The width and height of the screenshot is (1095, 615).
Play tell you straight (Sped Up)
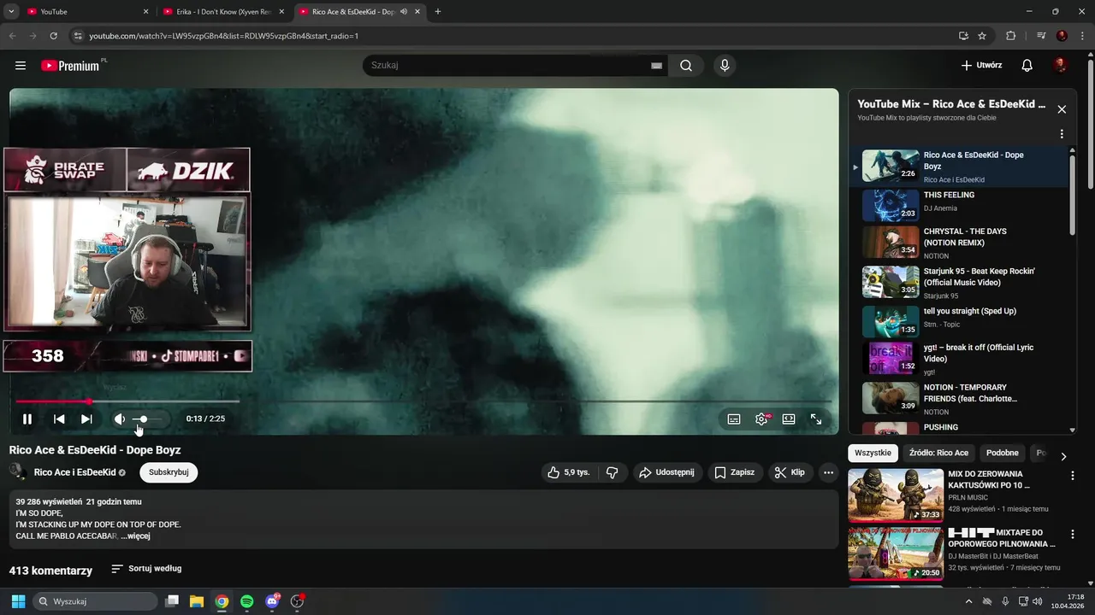tap(958, 322)
